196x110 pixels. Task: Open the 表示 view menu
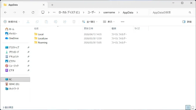(x=108, y=22)
